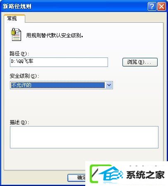
Task: Click the 浏览(B)... browse button
Action: click(140, 62)
